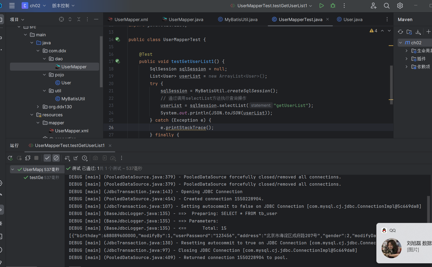
Task: Click Maven generate sources folder icon
Action: [x=409, y=32]
